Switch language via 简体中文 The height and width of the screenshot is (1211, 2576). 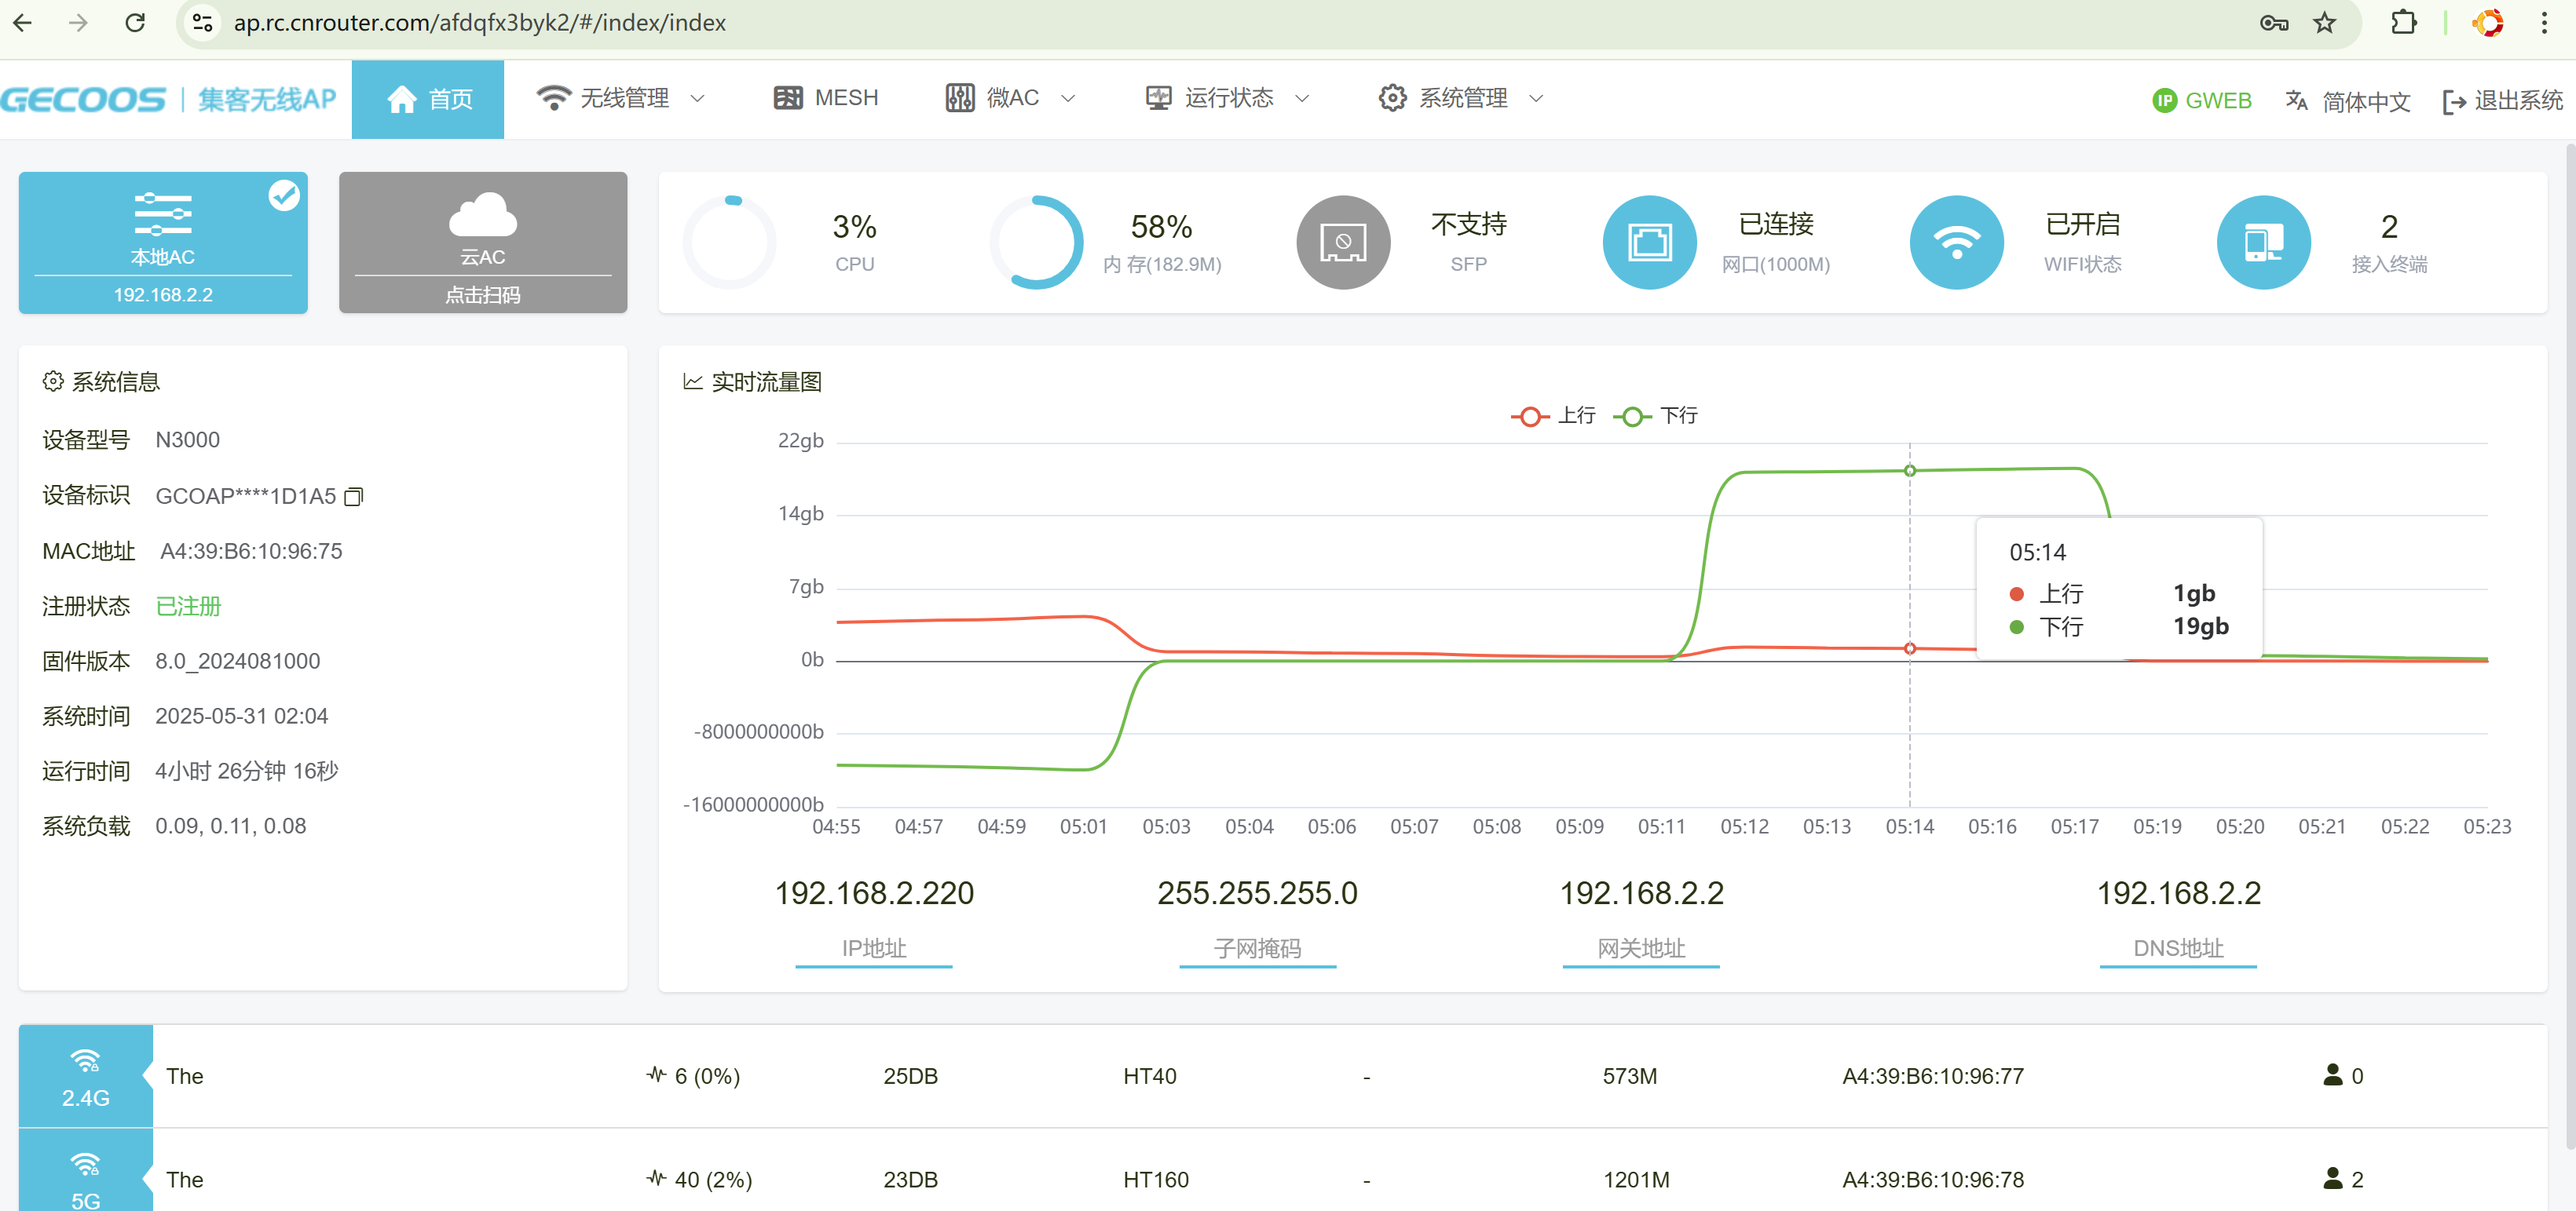[2348, 101]
